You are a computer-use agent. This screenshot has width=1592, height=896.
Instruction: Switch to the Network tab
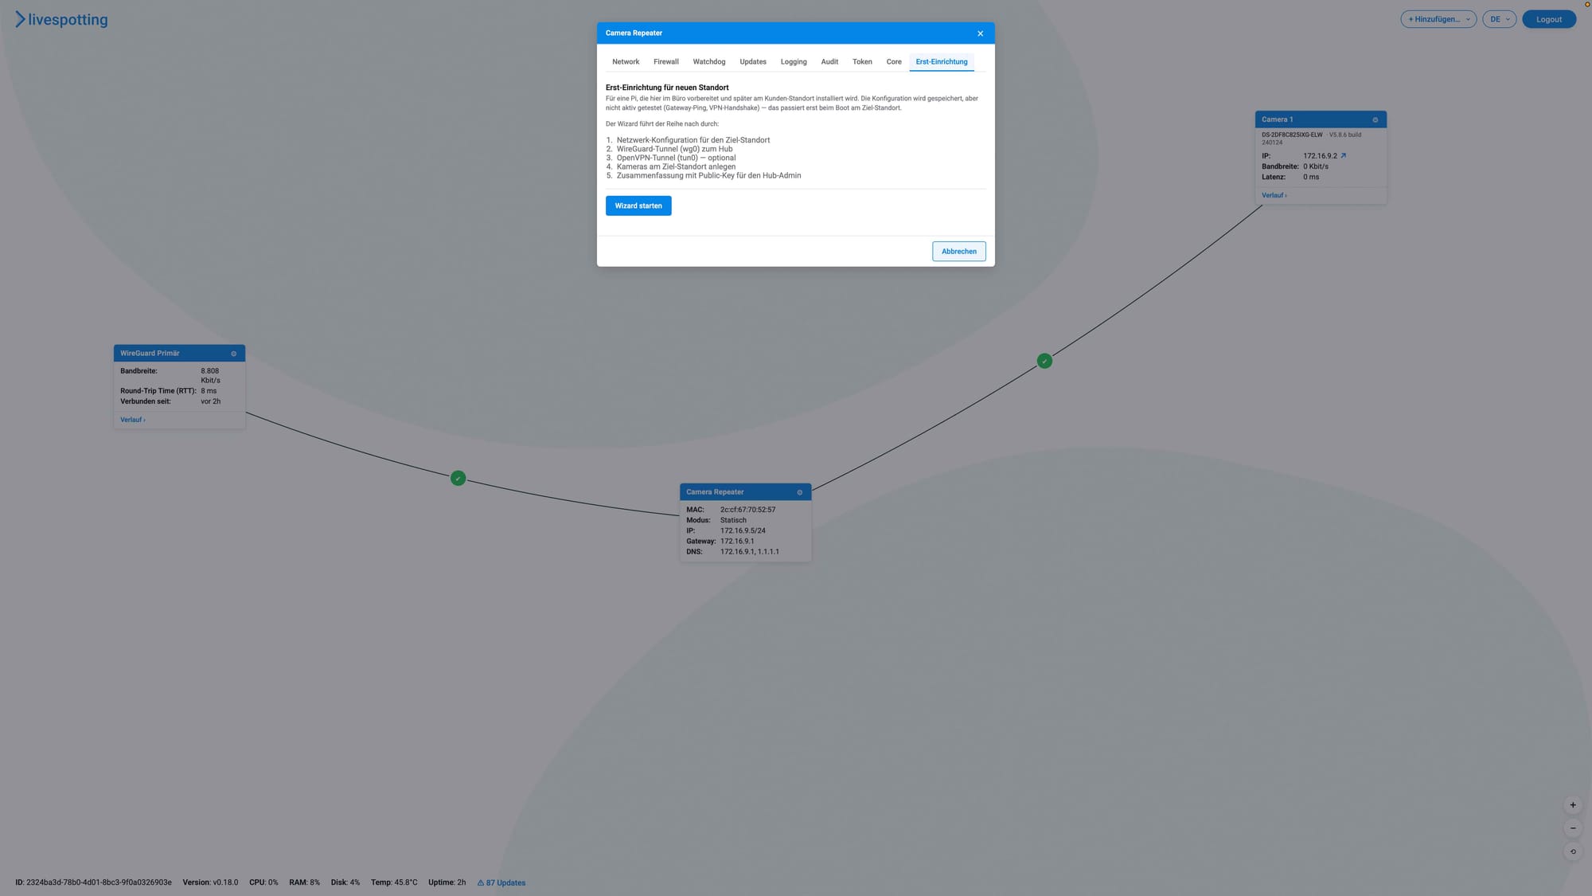(x=626, y=62)
